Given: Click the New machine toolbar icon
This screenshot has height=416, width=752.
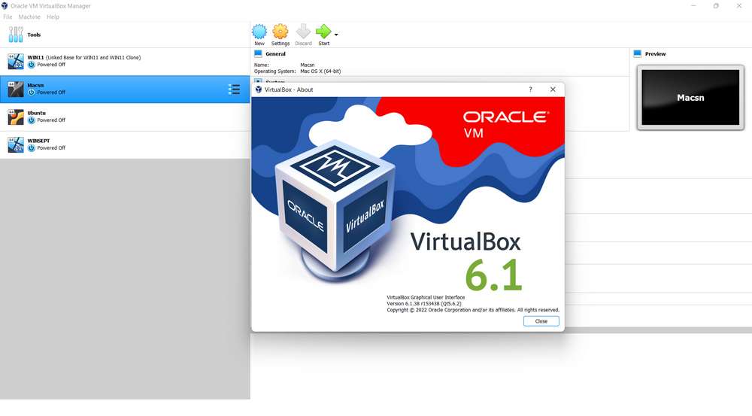Looking at the screenshot, I should point(259,32).
